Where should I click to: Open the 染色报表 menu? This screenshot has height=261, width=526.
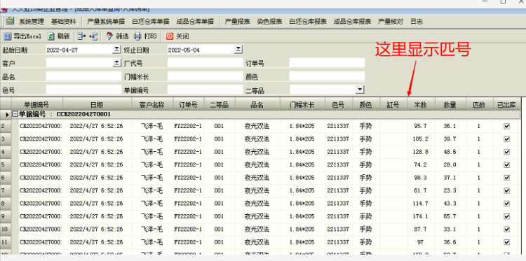pyautogui.click(x=269, y=22)
